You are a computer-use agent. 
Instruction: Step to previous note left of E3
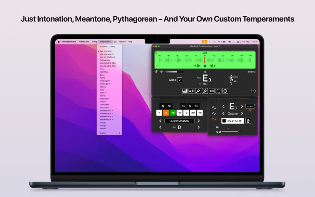tap(223, 106)
